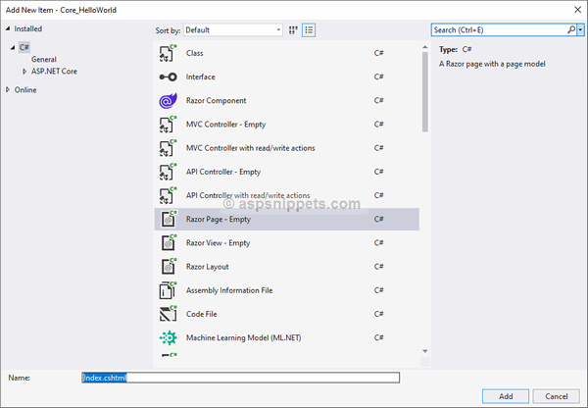Click the scrollbar down arrow

[x=425, y=351]
